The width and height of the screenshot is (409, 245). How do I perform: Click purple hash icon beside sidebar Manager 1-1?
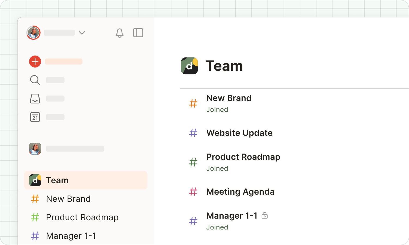35,236
